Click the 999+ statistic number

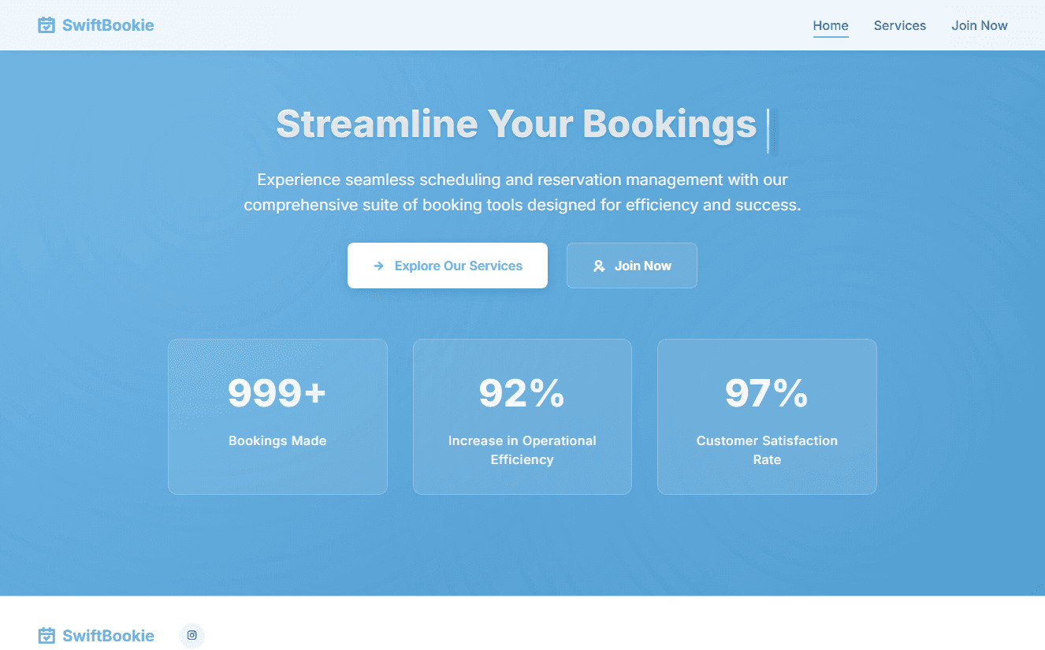tap(277, 393)
